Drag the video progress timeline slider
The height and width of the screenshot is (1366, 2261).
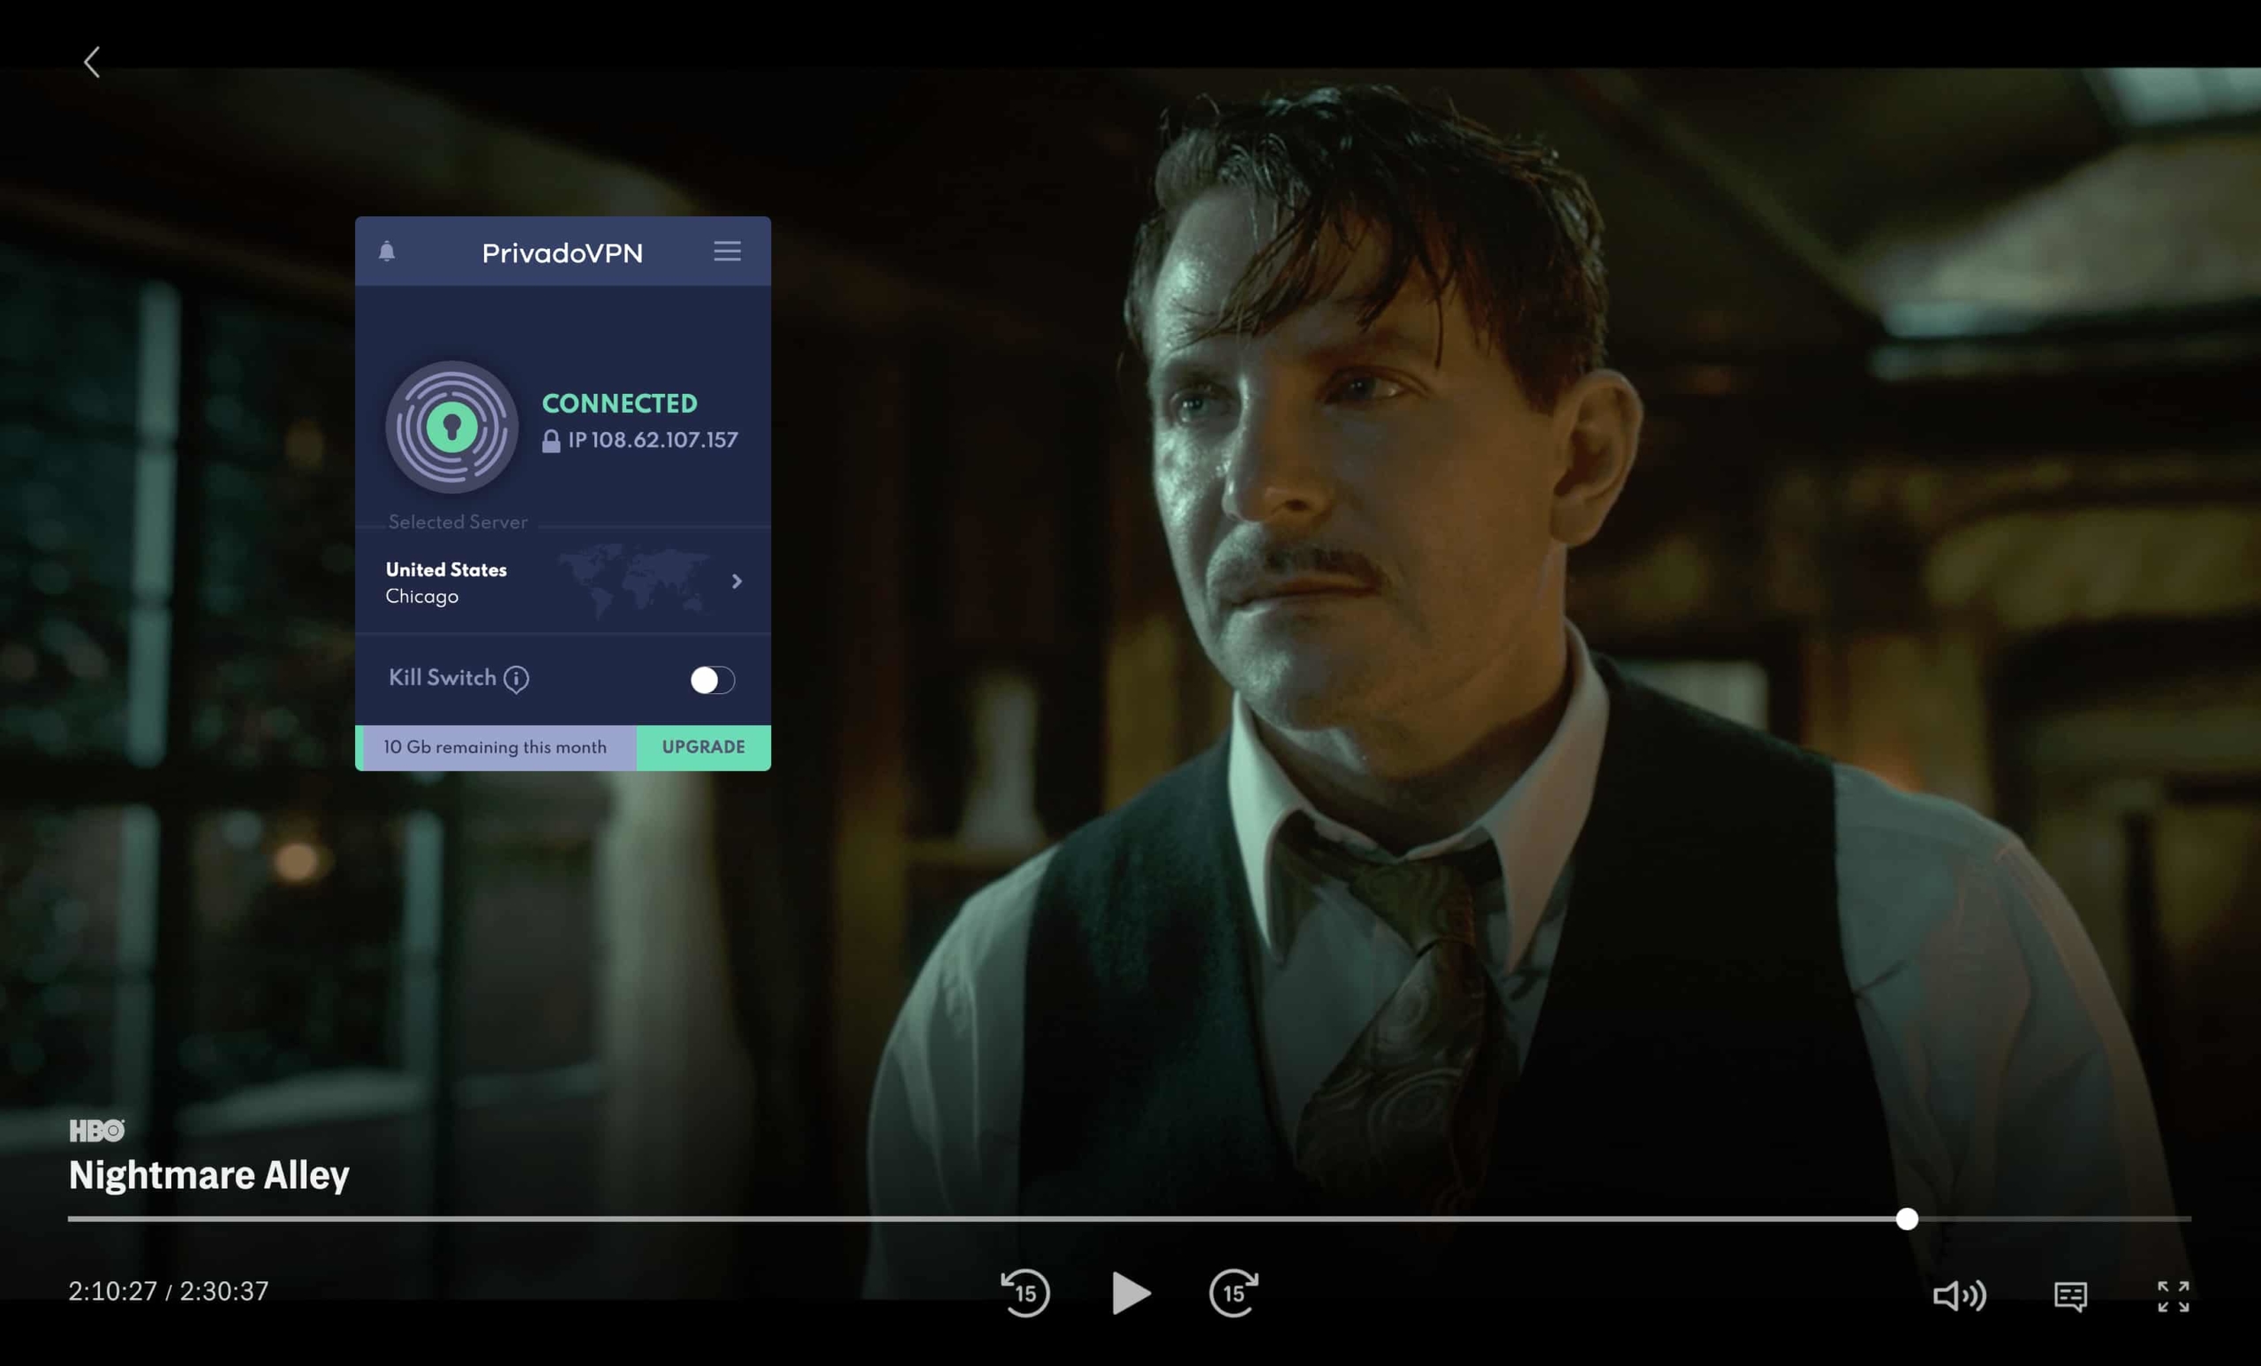click(x=1908, y=1218)
